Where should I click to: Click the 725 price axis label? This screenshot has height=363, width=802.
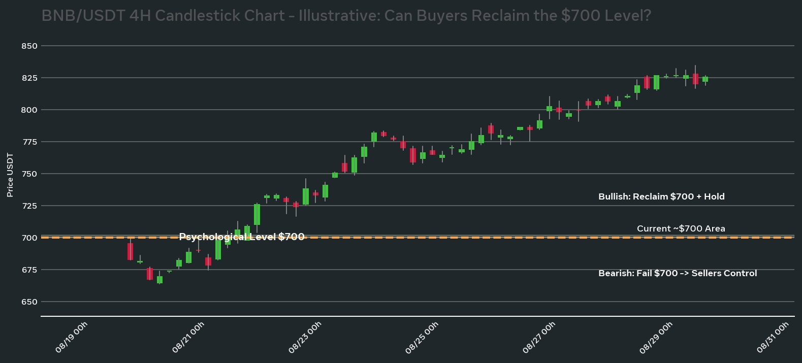pos(29,206)
